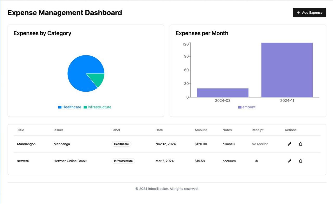The image size is (333, 204).
Task: Click the Date column header
Action: tap(159, 130)
